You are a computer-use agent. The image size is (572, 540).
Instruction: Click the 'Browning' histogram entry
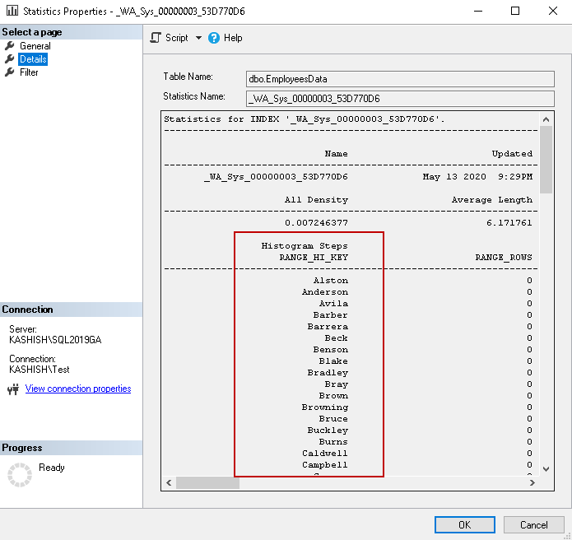[x=325, y=407]
